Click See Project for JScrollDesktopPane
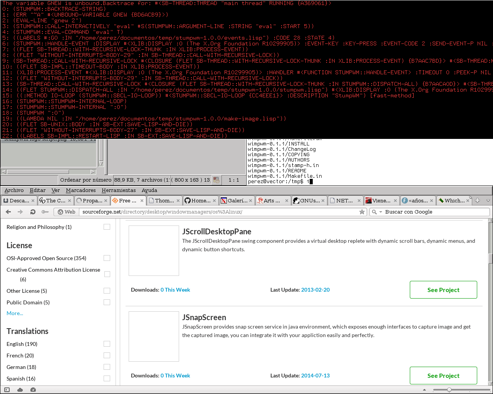 pyautogui.click(x=443, y=290)
